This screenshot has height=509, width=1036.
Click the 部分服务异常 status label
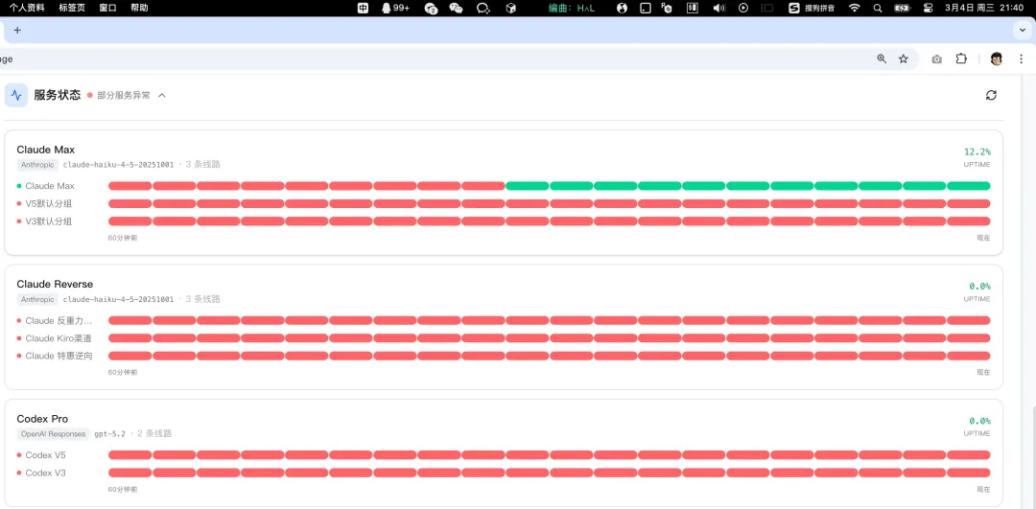click(x=124, y=95)
